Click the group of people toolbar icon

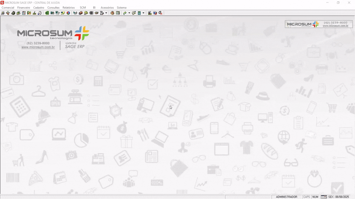coord(96,13)
